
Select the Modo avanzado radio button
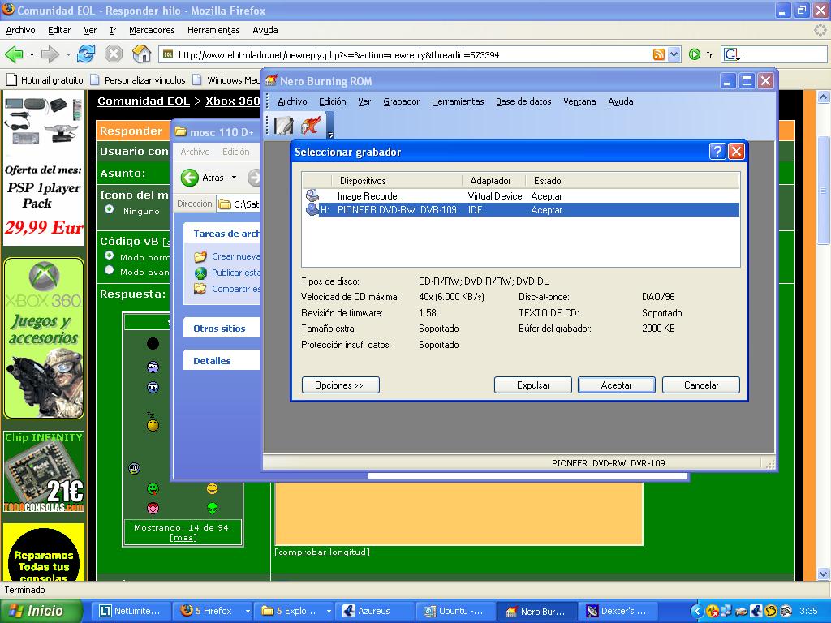[x=109, y=270]
